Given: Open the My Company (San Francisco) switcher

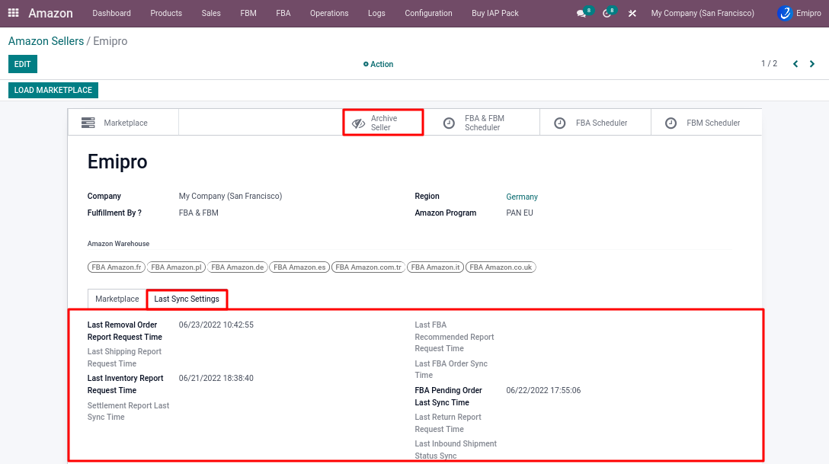Looking at the screenshot, I should [x=703, y=14].
